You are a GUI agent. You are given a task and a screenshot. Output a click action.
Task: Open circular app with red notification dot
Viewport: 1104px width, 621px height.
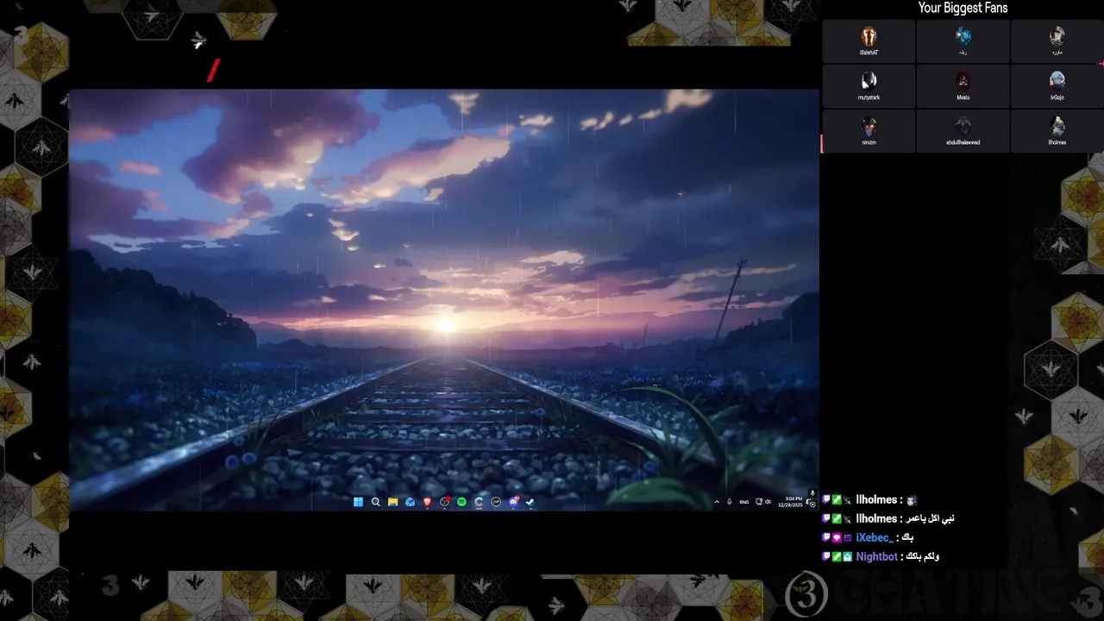[445, 502]
